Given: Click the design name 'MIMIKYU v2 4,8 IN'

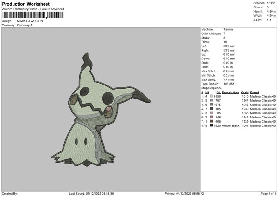Looking at the screenshot, I should click(30, 21).
